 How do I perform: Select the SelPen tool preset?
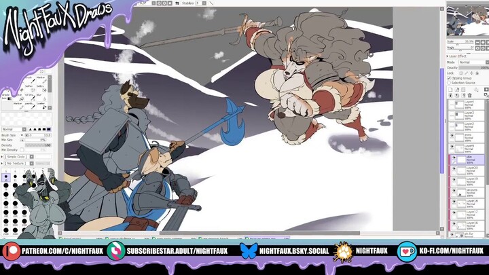coord(30,88)
